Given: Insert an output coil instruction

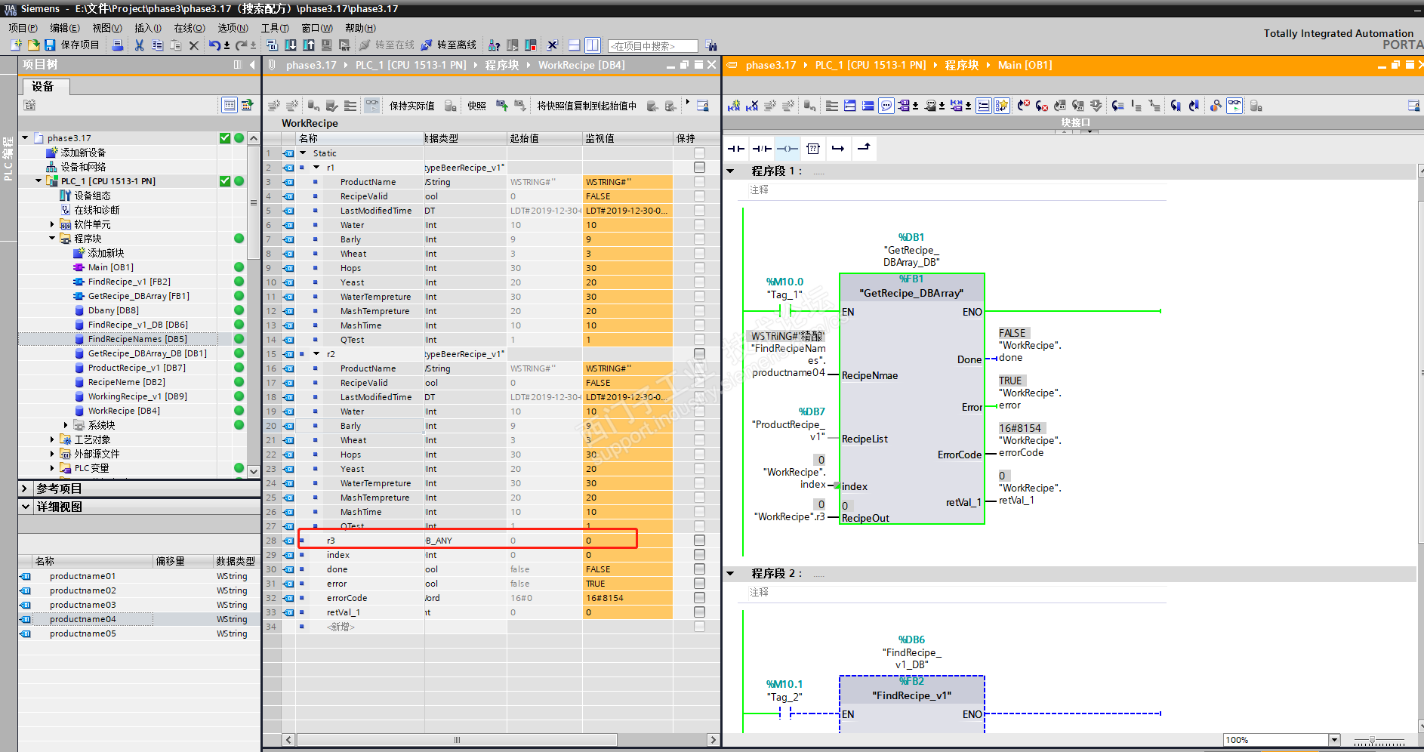Looking at the screenshot, I should 787,149.
